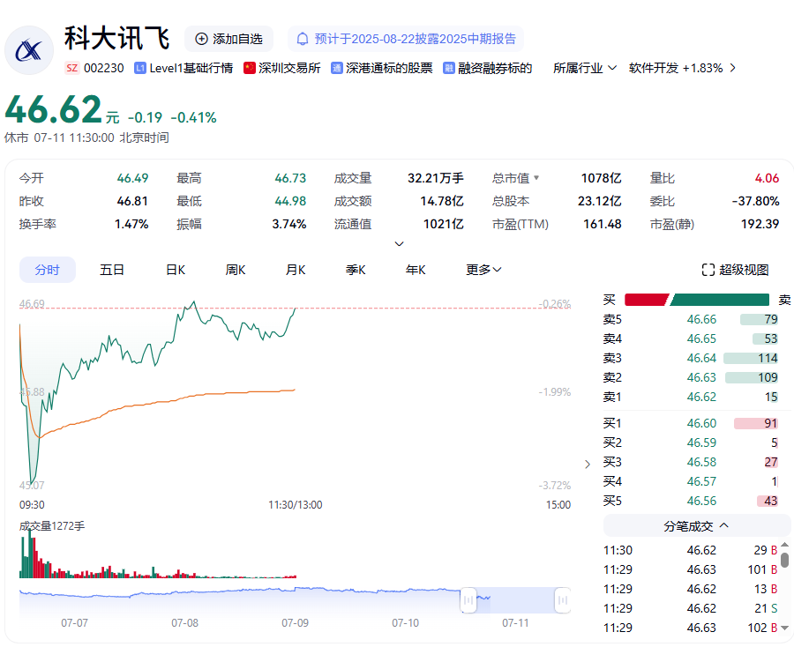Open the 更多 chart period dropdown
The height and width of the screenshot is (647, 794).
[483, 270]
